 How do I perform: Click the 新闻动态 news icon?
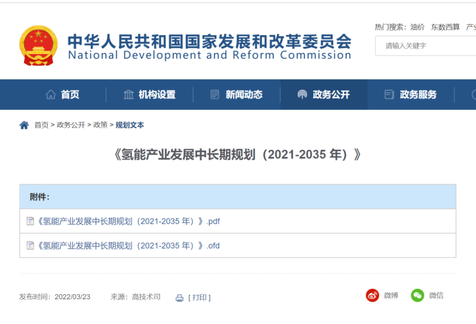pyautogui.click(x=215, y=94)
